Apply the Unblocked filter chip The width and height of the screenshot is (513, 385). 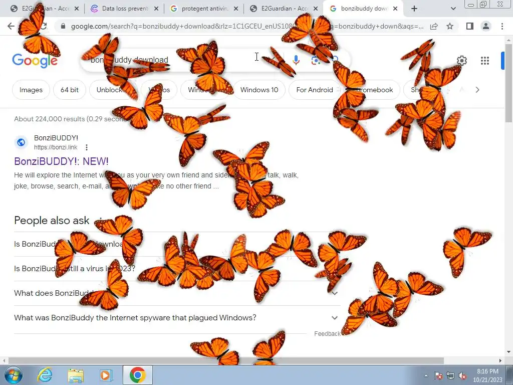click(x=114, y=90)
